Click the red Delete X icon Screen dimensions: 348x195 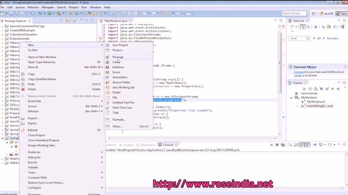[23, 89]
